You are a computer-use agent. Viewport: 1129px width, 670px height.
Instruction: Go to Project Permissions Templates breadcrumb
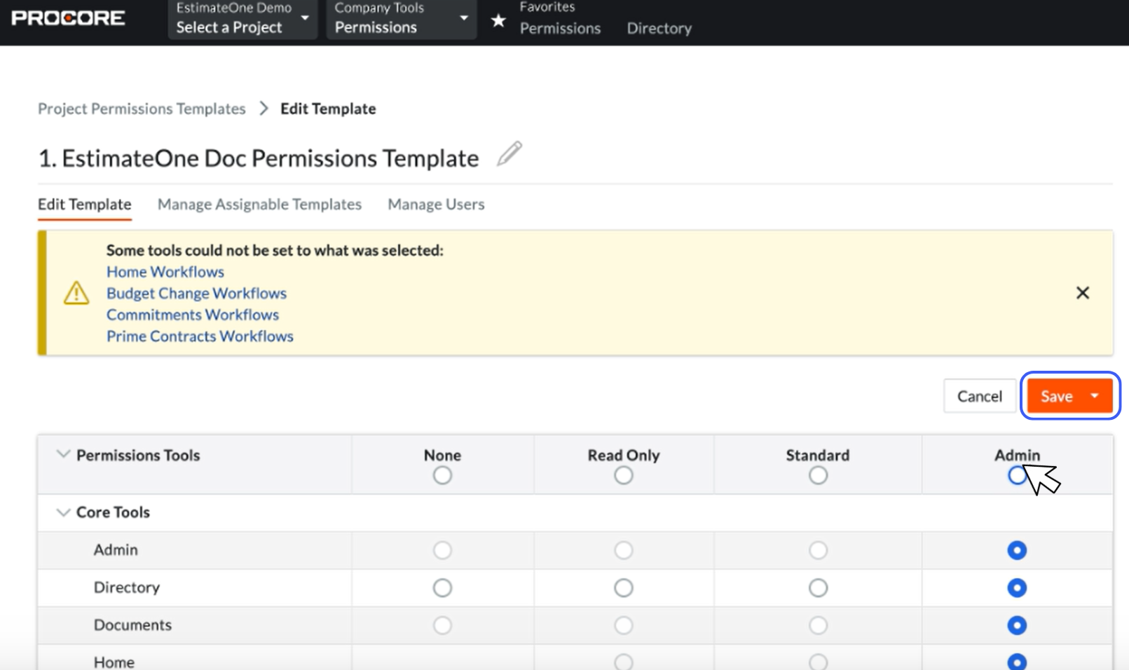(x=142, y=109)
